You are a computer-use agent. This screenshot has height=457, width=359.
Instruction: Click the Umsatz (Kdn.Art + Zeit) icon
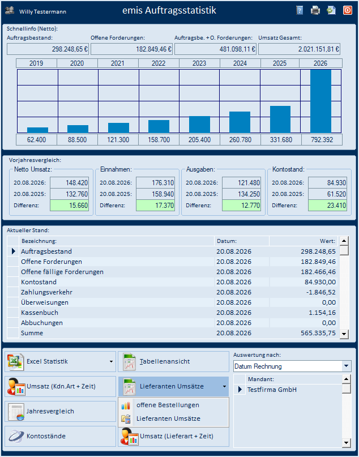(x=16, y=387)
